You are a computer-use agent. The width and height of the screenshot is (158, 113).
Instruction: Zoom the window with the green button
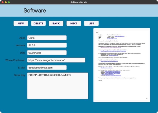[9, 2]
